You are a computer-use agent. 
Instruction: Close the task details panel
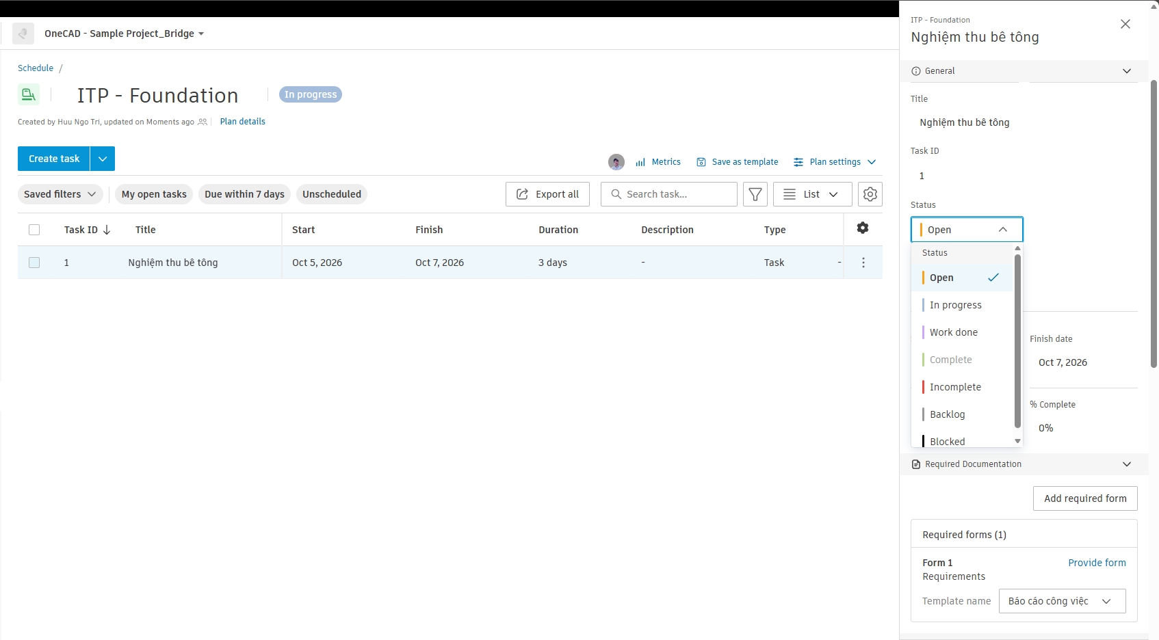coord(1125,24)
